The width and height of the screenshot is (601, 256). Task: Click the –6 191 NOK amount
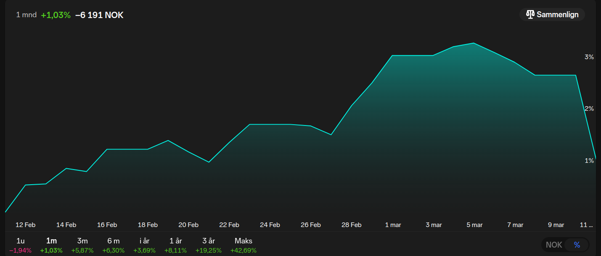tap(99, 15)
